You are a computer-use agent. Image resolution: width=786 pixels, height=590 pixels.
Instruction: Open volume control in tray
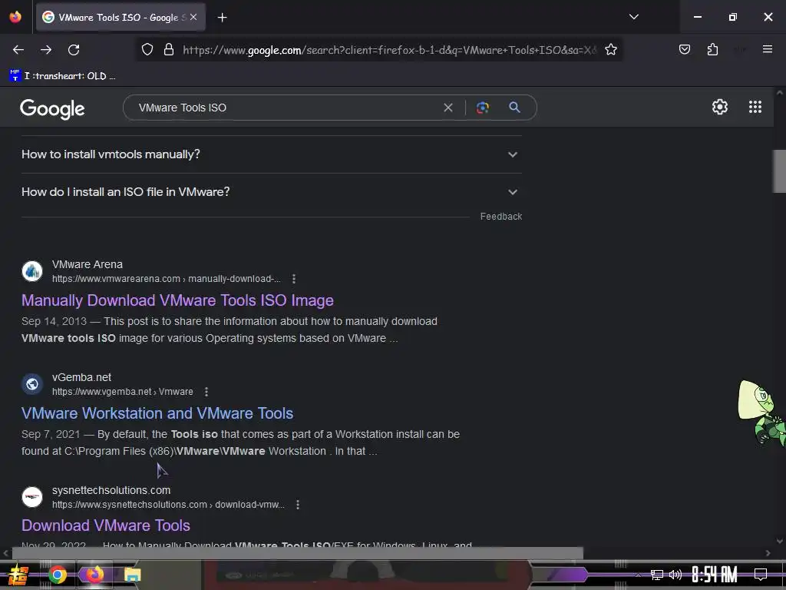[x=675, y=575]
